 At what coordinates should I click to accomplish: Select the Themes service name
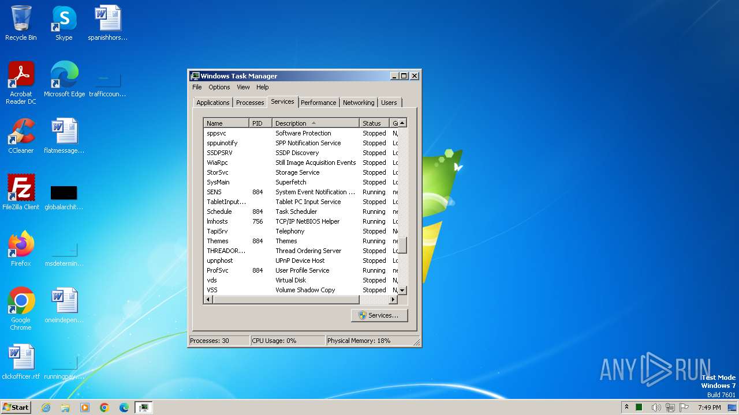coord(218,241)
